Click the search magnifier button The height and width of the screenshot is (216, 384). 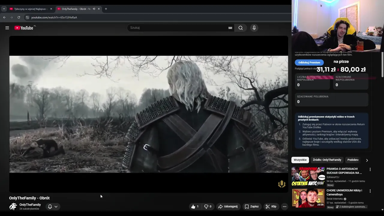click(x=241, y=28)
